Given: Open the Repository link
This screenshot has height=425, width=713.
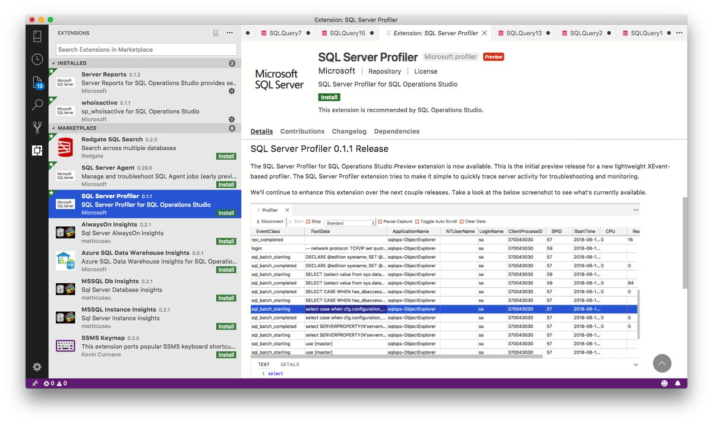Looking at the screenshot, I should pos(384,71).
